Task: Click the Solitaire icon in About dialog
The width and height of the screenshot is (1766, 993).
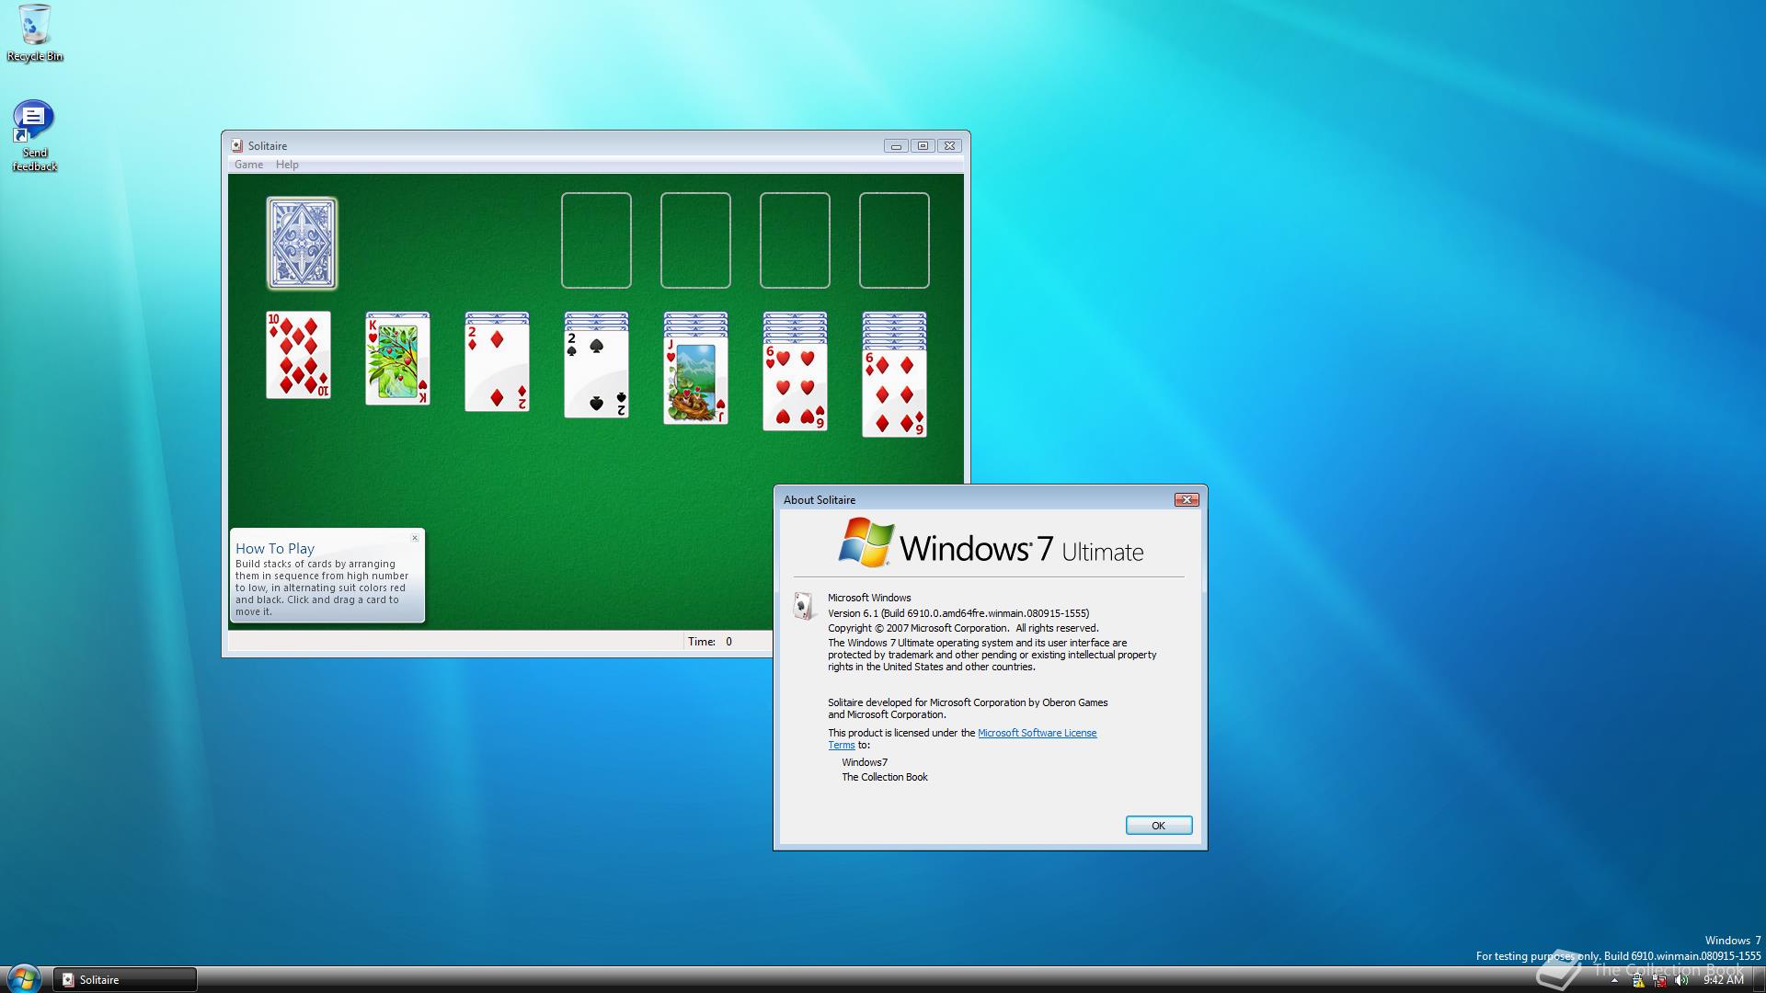Action: pyautogui.click(x=803, y=606)
